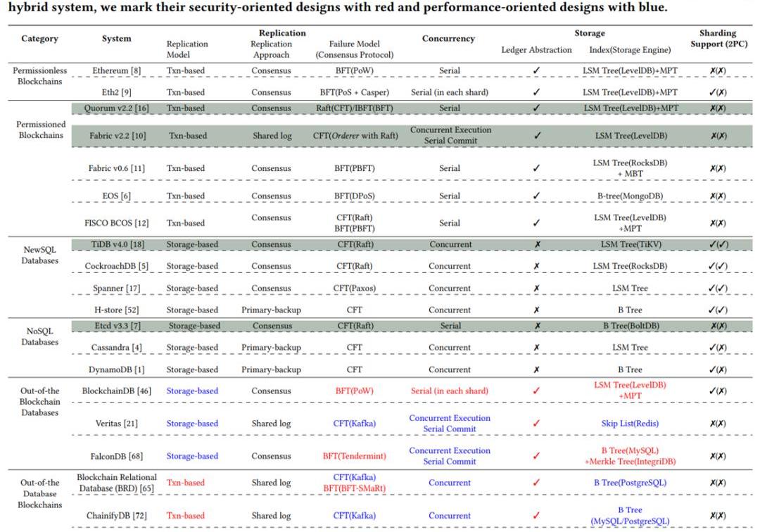Select the "ChainifyDB [72]" system name

coord(116,516)
